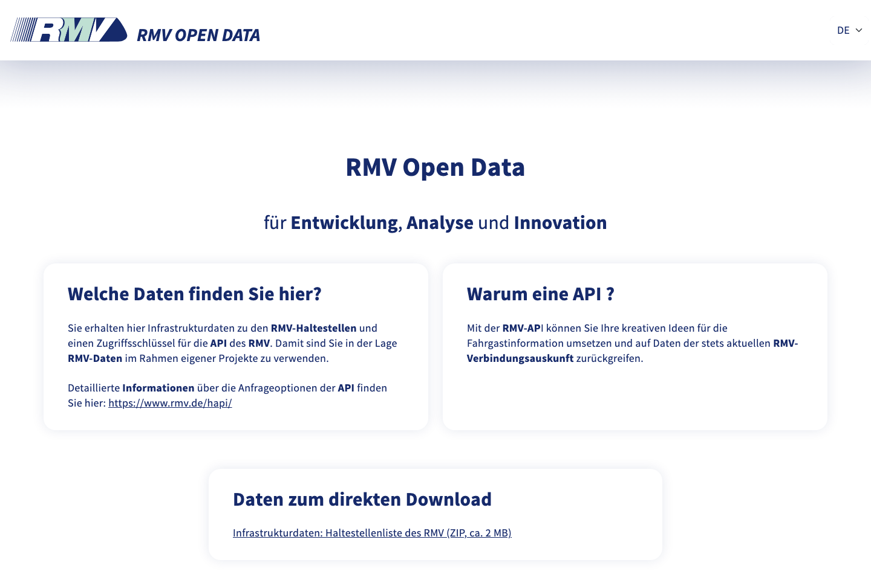Screen dimensions: 871x580
Task: Open the DE language selector
Action: click(x=843, y=30)
